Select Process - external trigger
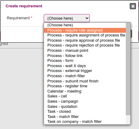139x129 pixels. (x=85, y=71)
